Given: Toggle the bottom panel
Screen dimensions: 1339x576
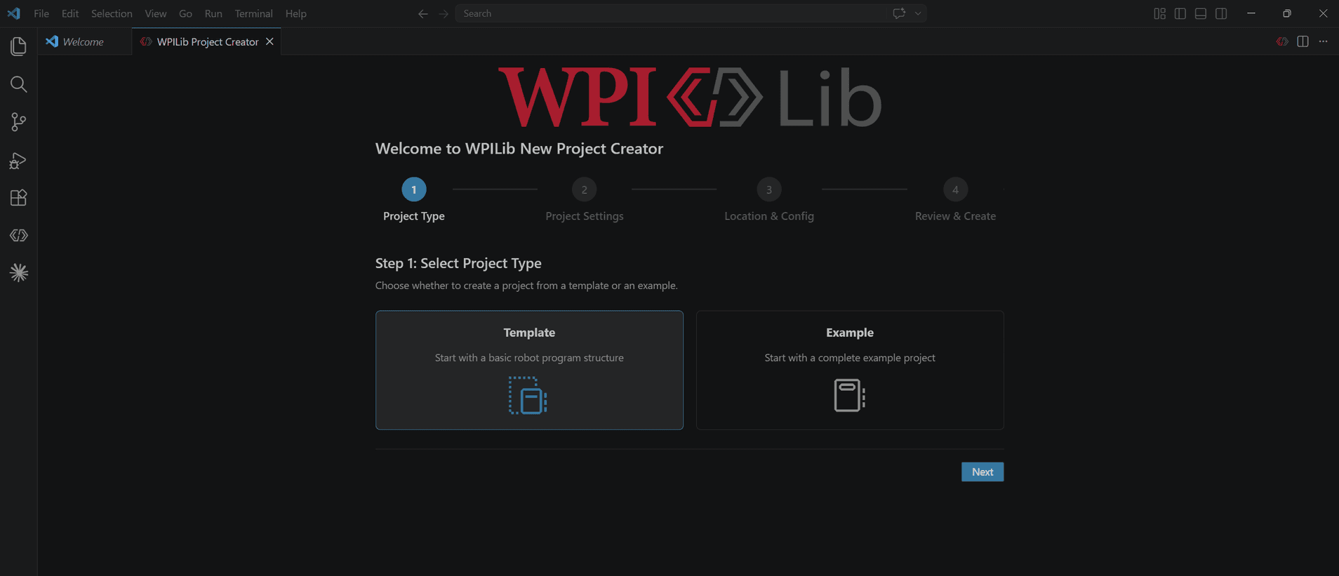Looking at the screenshot, I should [x=1201, y=13].
